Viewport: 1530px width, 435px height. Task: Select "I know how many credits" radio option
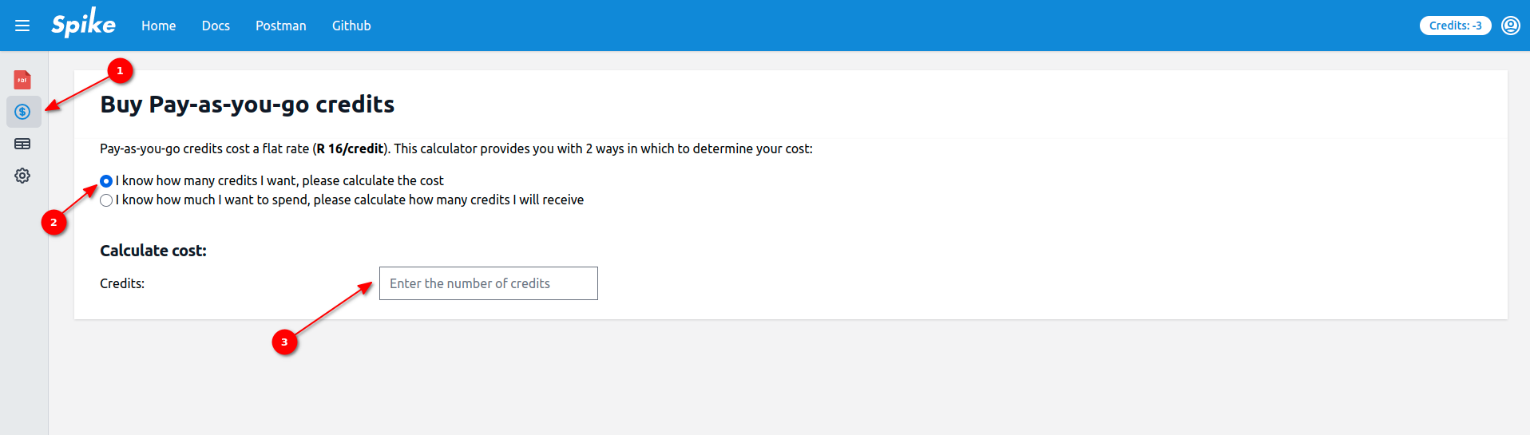[x=106, y=181]
